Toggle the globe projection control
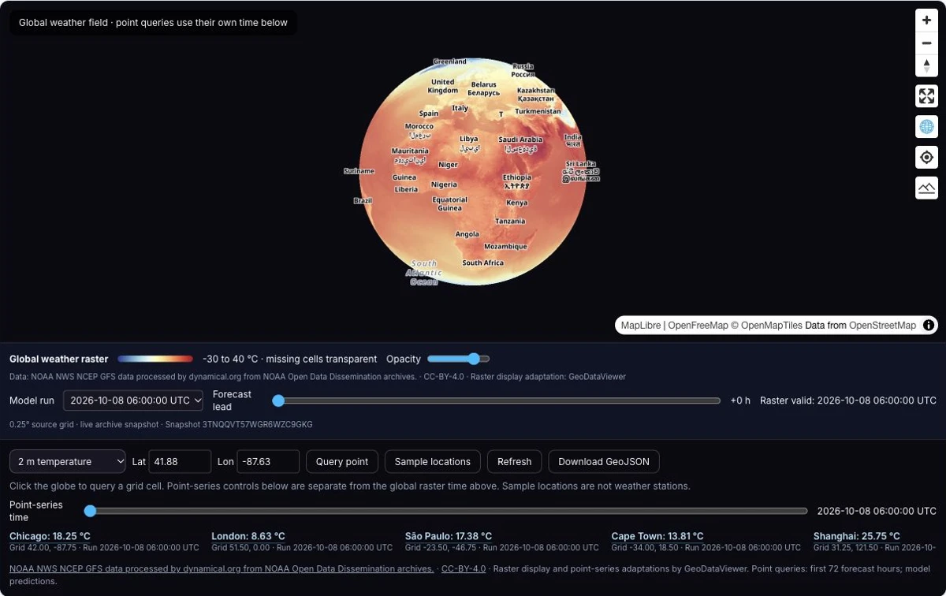The height and width of the screenshot is (596, 946). coord(926,126)
